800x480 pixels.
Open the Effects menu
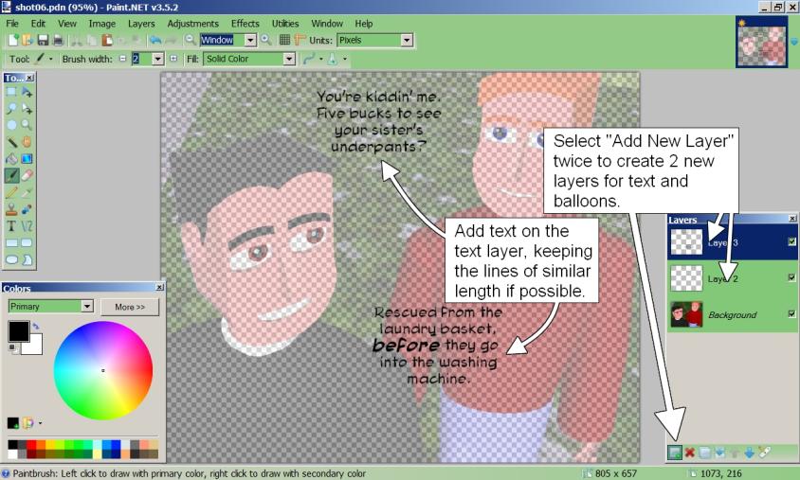(x=245, y=23)
